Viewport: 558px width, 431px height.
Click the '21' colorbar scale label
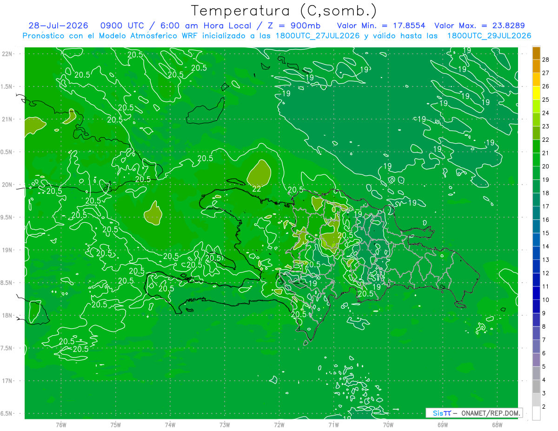(545, 153)
